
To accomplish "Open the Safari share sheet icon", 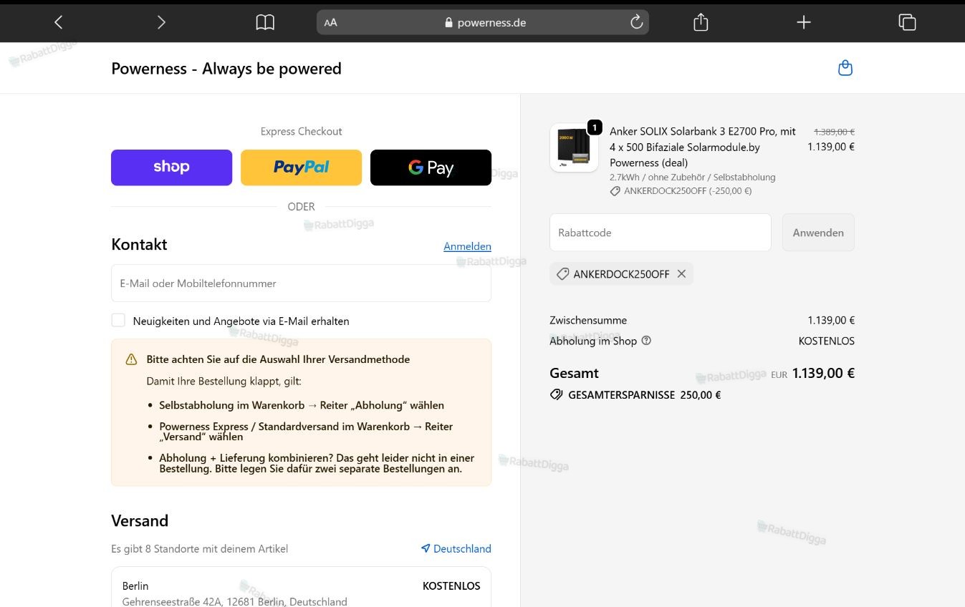I will click(x=701, y=22).
